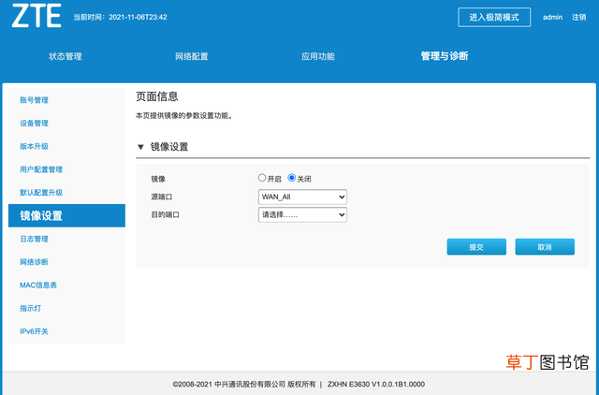The image size is (599, 395).
Task: Click the 本页提供镜像的参数设置功能 description
Action: pos(184,115)
